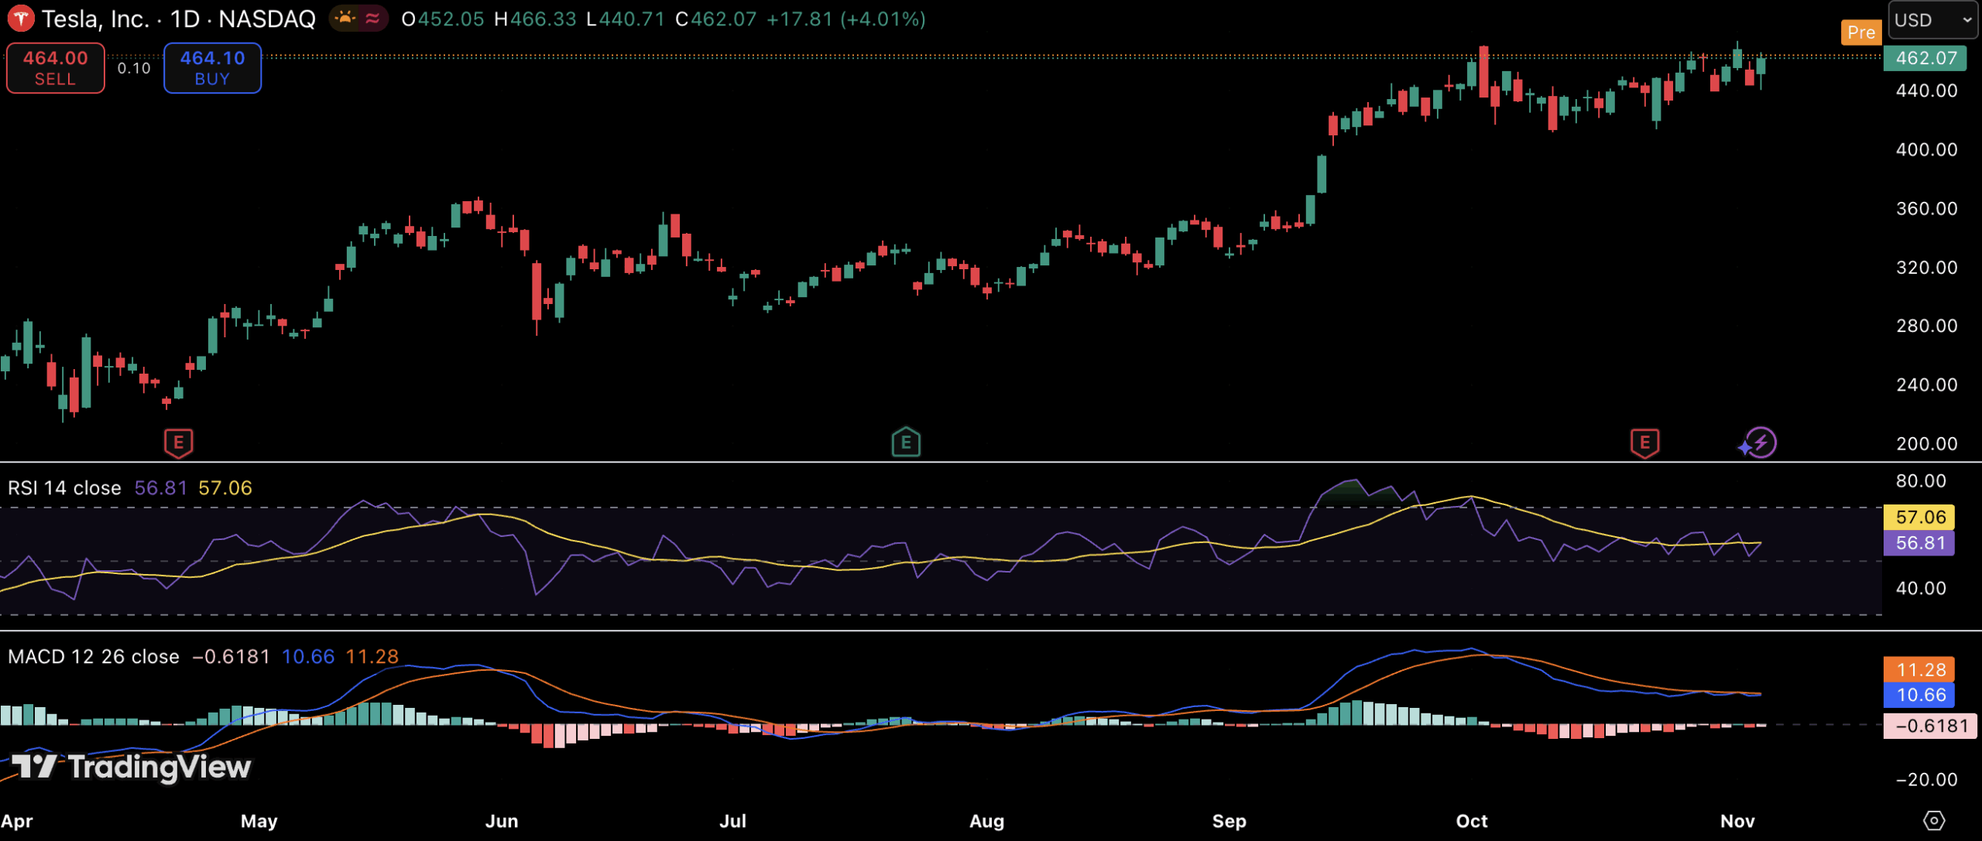This screenshot has height=841, width=1982.
Task: Select the MACD 12 26 close legend
Action: (93, 657)
